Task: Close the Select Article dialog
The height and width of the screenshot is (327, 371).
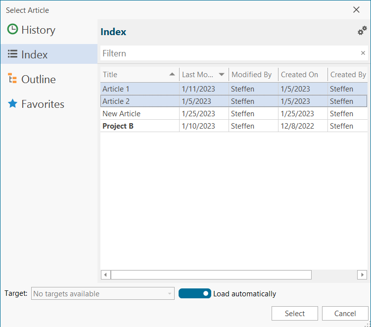Action: 356,10
